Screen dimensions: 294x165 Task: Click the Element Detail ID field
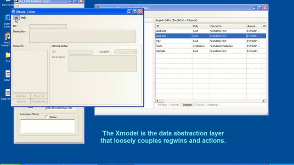(80, 52)
